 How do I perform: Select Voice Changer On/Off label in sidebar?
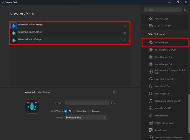tap(165, 50)
